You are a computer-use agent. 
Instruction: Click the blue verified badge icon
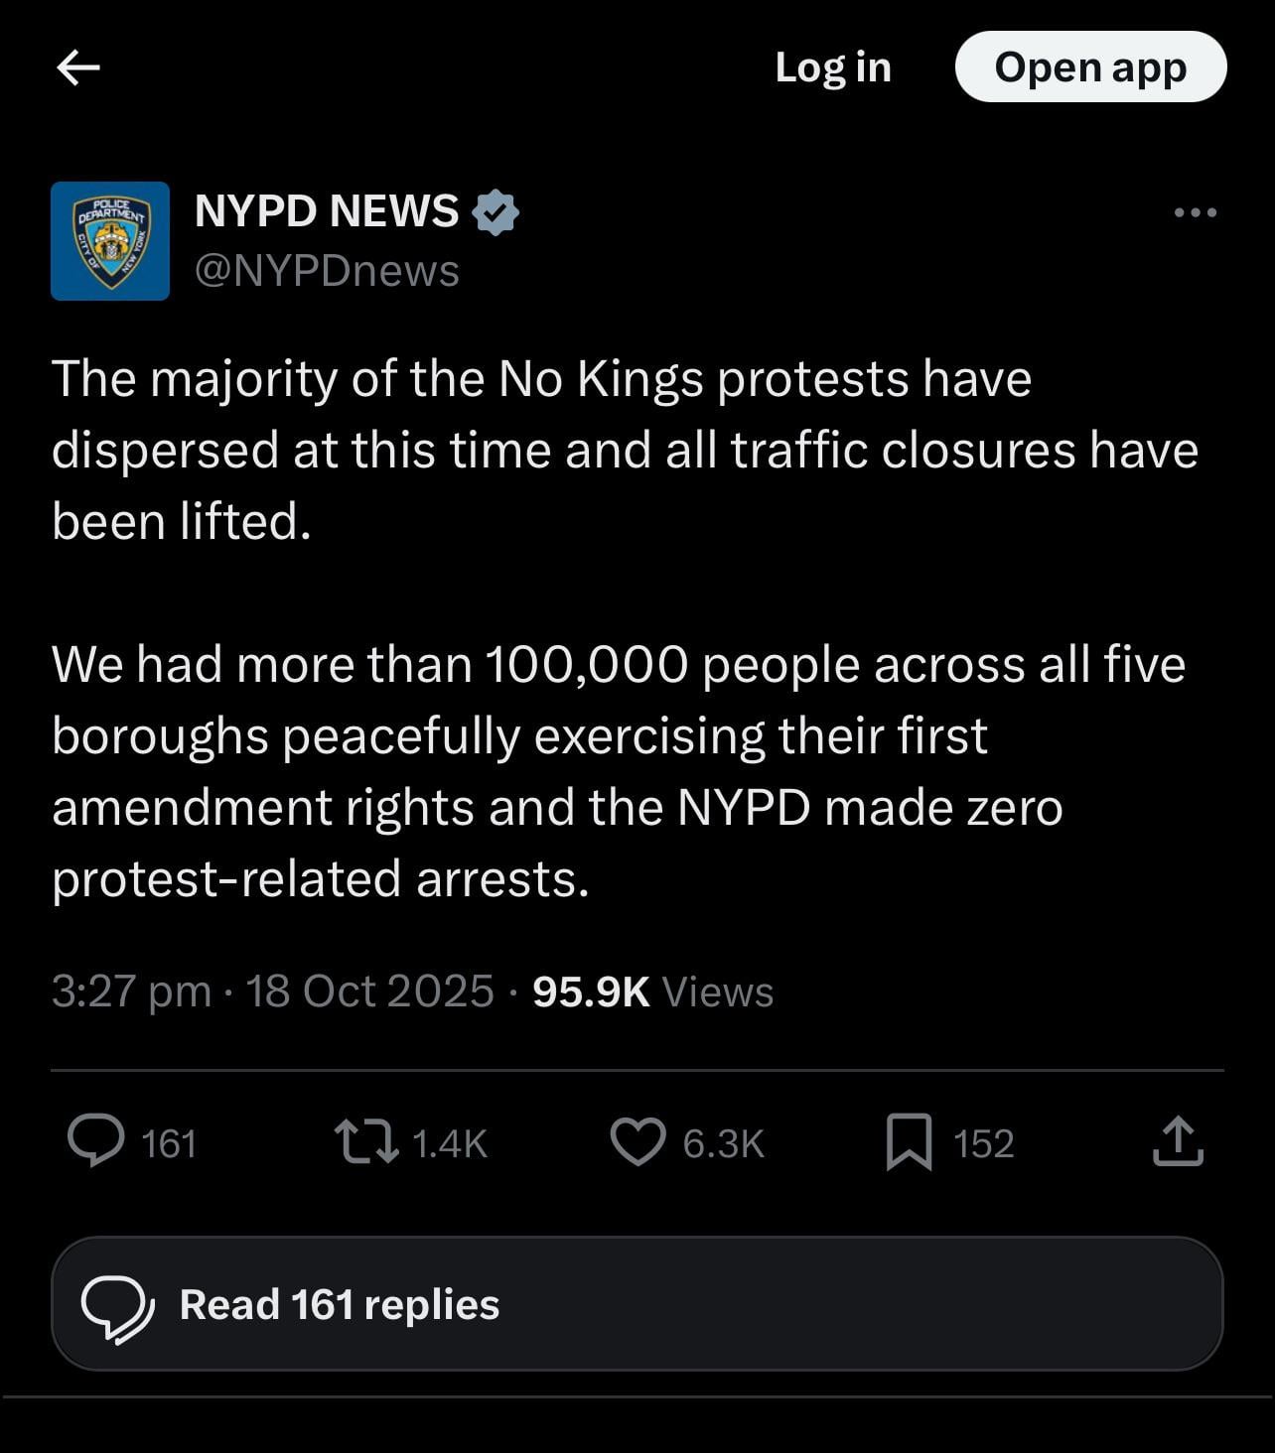496,212
